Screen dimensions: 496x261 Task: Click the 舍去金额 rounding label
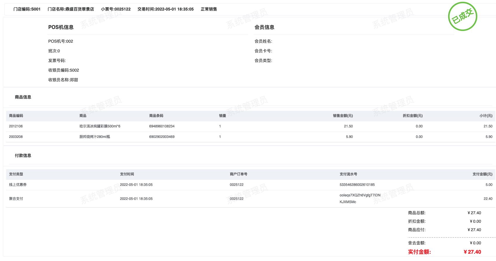coord(417,243)
